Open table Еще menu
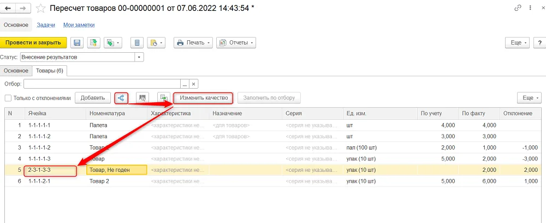Viewport: 546px width, 223px height. coord(530,98)
